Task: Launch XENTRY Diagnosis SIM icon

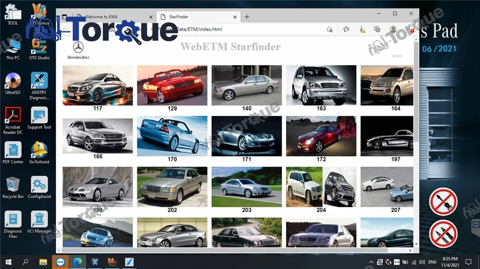Action: click(x=39, y=86)
